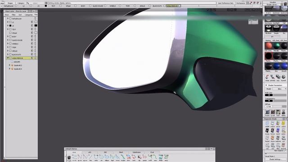
Task: Toggle the BLACKOUTS layer checkbox in Object Lister
Action: (10, 54)
